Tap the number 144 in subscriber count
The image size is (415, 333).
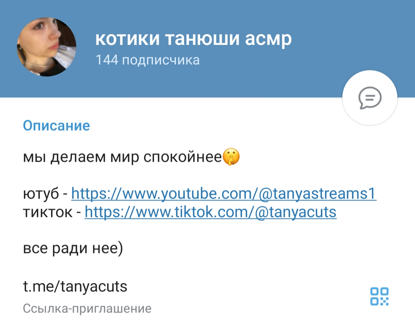click(x=107, y=60)
